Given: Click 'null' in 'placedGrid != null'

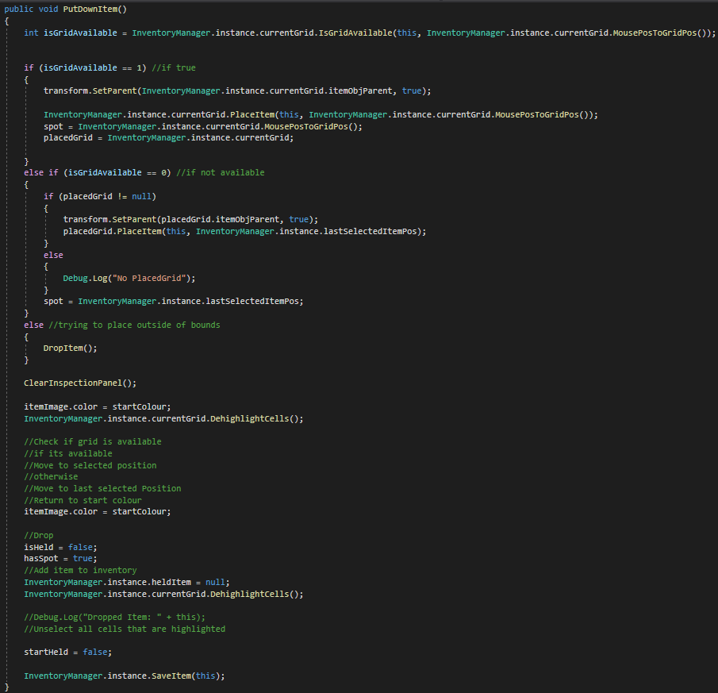Looking at the screenshot, I should (x=141, y=197).
